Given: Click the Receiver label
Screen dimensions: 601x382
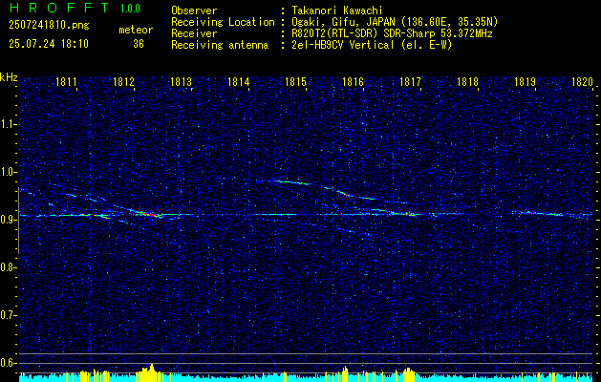Looking at the screenshot, I should click(x=194, y=33).
